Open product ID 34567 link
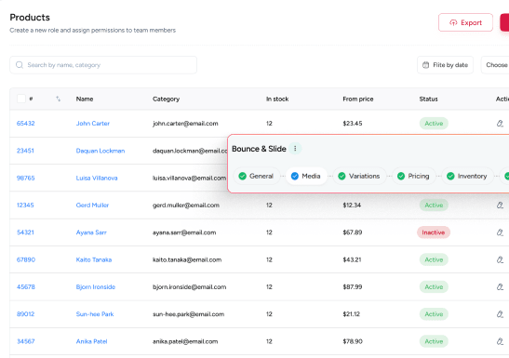 pos(26,341)
